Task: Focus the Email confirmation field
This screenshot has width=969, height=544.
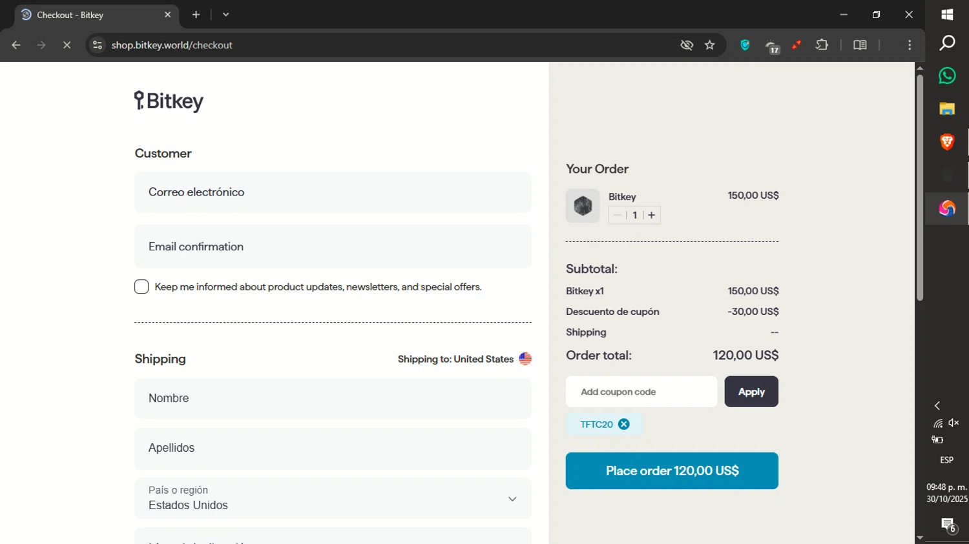Action: 333,247
